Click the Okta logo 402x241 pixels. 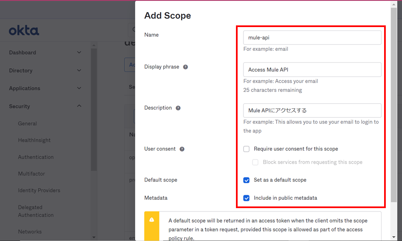tap(24, 30)
